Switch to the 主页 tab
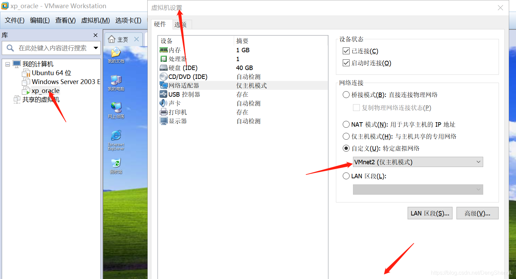Viewport: 516px width, 279px height. [123, 40]
